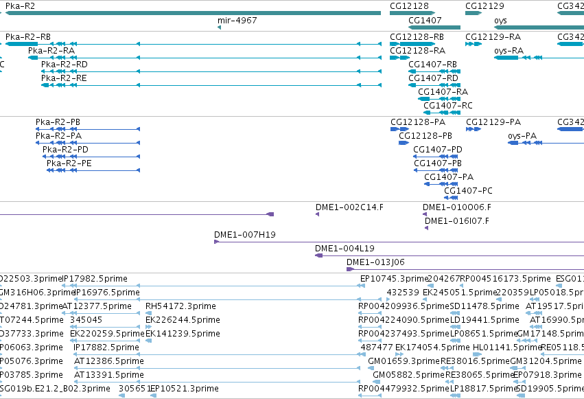This screenshot has width=584, height=399.
Task: Click protein CG1407-PB
Action: (438, 163)
